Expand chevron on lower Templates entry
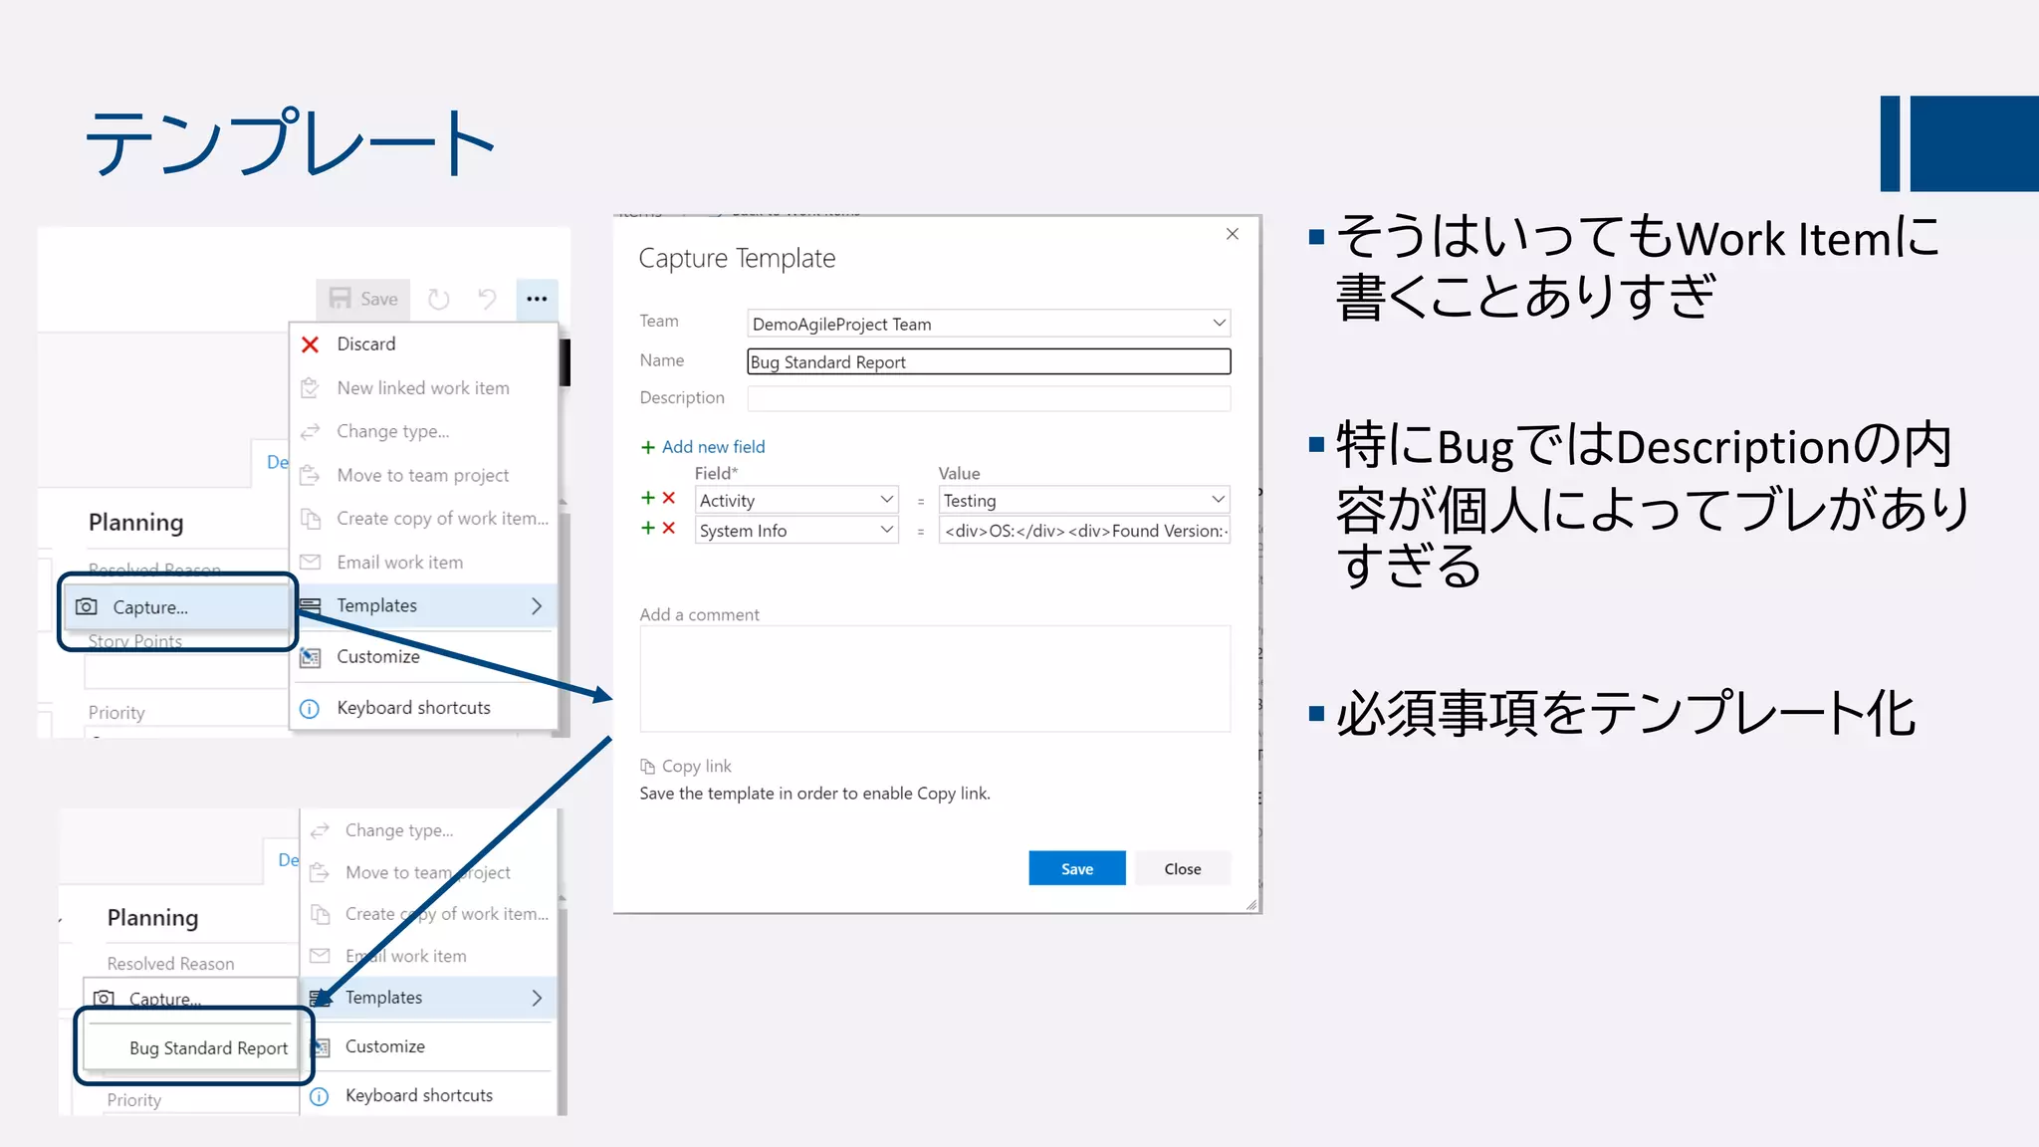This screenshot has width=2039, height=1147. coord(537,998)
